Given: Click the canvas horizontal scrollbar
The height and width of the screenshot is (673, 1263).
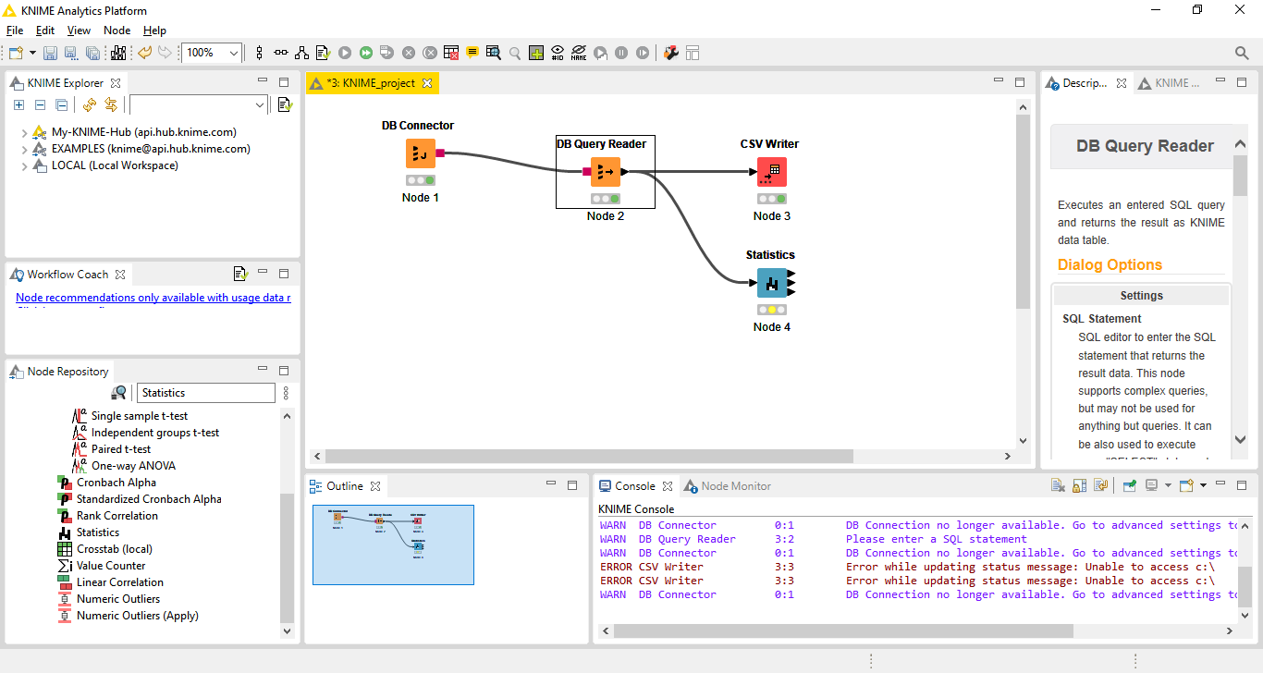Looking at the screenshot, I should point(588,456).
